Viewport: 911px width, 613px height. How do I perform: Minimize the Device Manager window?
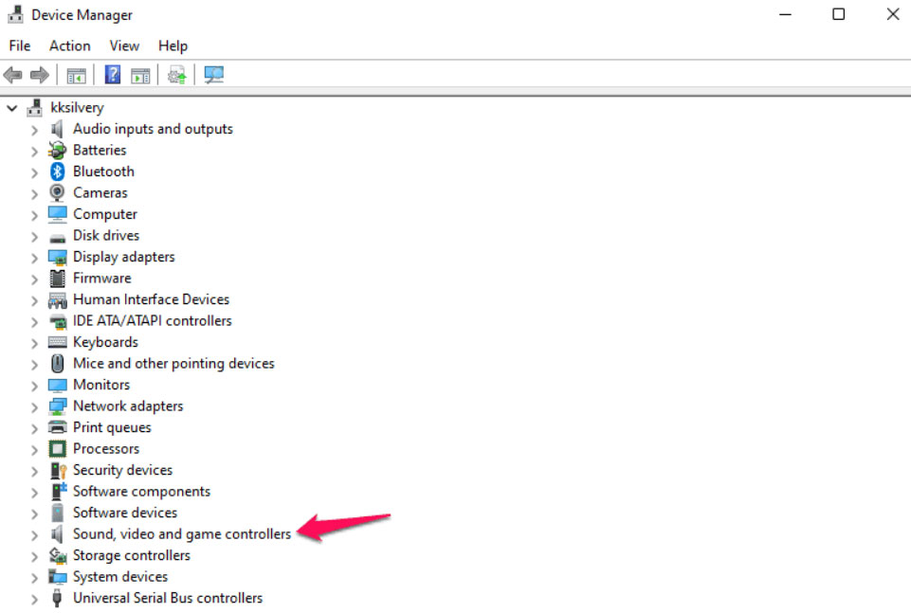pos(785,14)
